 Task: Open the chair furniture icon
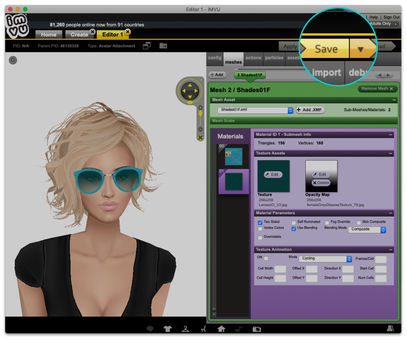[203, 329]
